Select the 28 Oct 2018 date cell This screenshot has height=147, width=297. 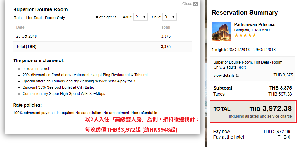pos(26,36)
